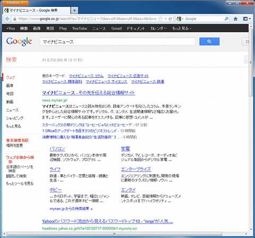Viewport: 255px width, 238px height.
Task: Select ショッピング in the left sidebar
Action: coord(15,118)
